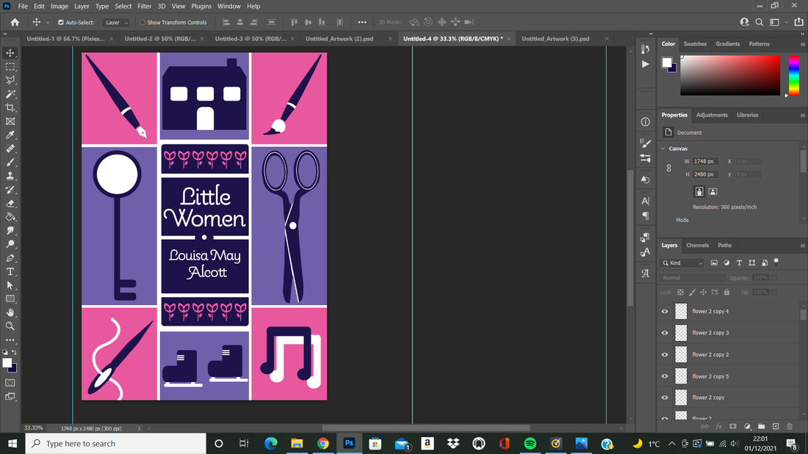Open the Auto-Select Layer dropdown
The image size is (808, 454).
[x=115, y=23]
